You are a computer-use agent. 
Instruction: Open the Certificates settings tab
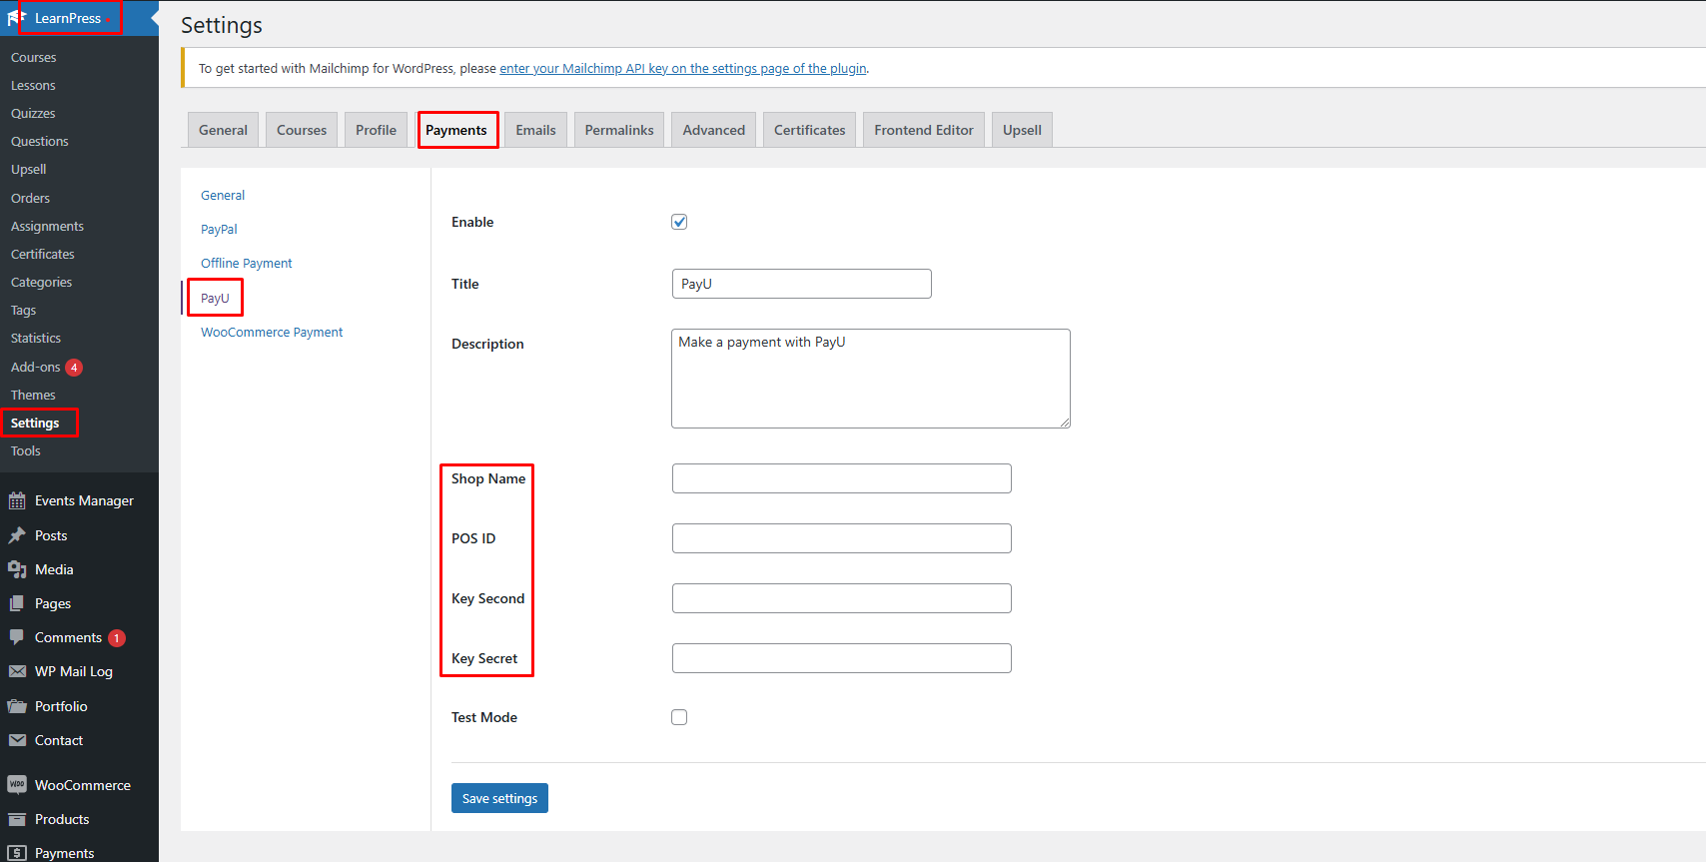point(810,130)
